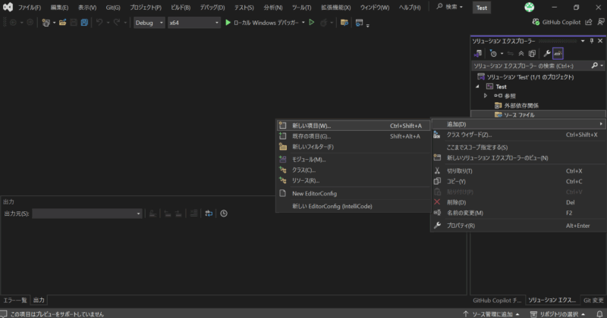
Task: Click the wrench Properties icon in Solution Explorer toolbar
Action: point(546,54)
